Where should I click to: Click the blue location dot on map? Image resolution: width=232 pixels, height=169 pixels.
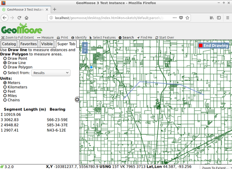point(91,67)
